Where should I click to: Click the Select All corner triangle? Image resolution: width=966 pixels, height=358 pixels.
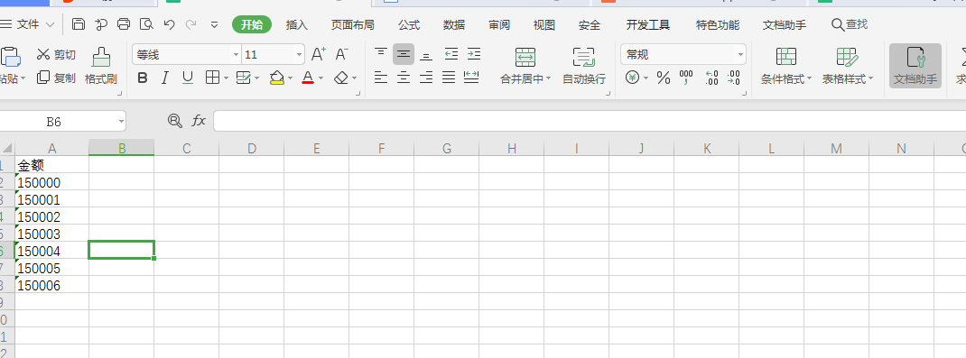7,148
